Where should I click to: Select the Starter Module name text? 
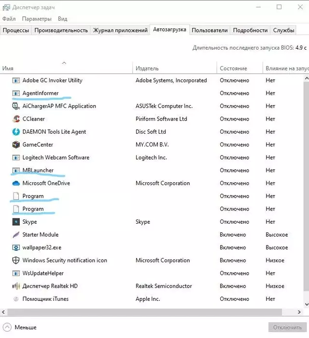[41, 234]
